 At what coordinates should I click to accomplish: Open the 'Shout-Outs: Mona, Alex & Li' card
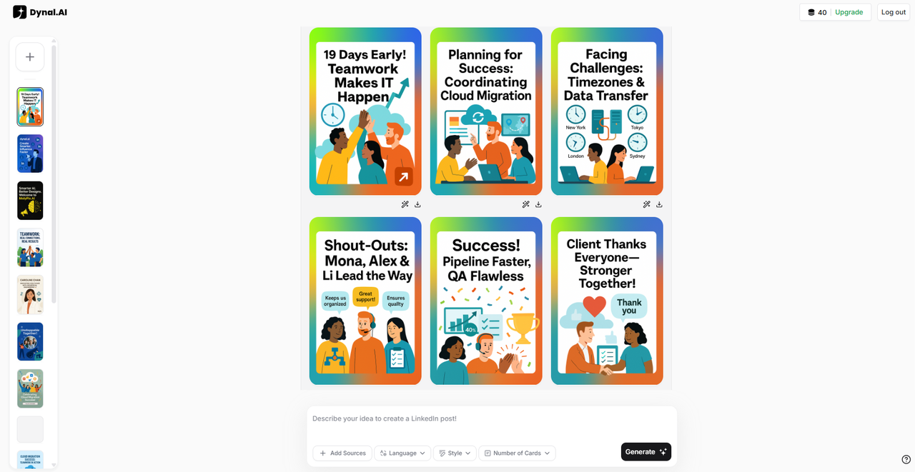[365, 301]
